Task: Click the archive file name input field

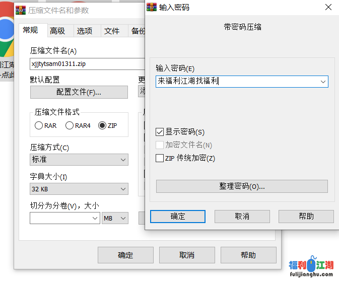Action: coord(87,64)
